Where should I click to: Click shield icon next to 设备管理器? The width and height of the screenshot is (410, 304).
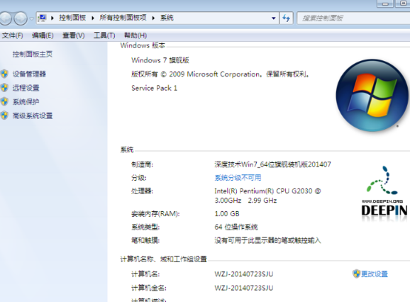coord(4,74)
